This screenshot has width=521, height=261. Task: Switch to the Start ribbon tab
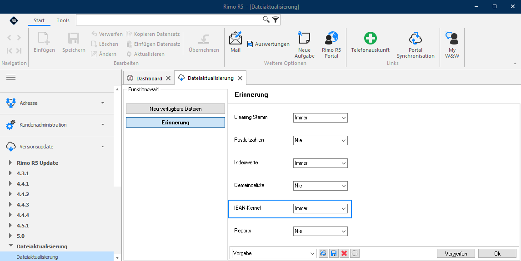tap(39, 20)
